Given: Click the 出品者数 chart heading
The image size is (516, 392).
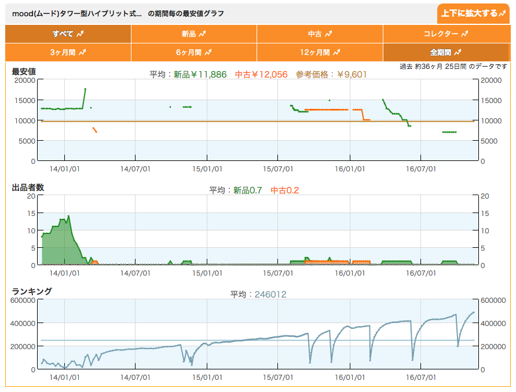Looking at the screenshot, I should coord(28,188).
